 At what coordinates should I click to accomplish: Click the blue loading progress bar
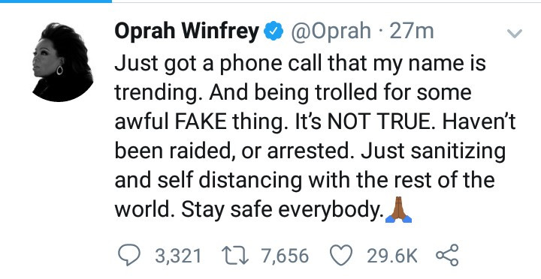point(56,1)
